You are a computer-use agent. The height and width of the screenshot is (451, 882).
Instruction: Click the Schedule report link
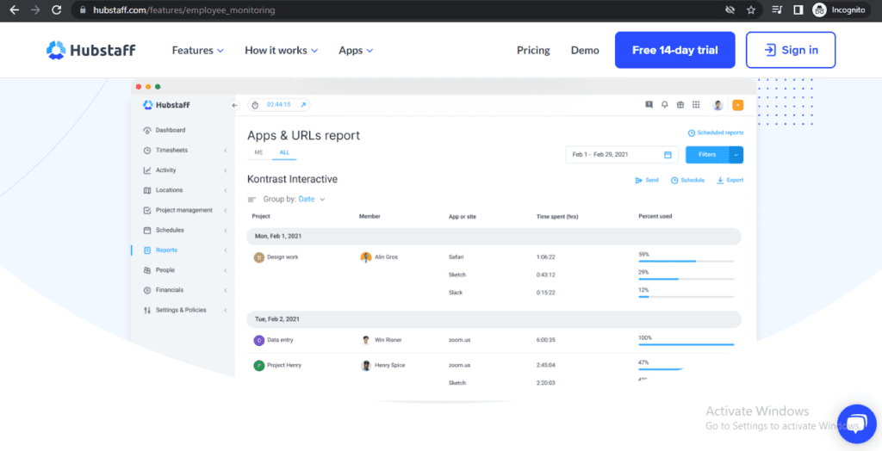(x=687, y=180)
